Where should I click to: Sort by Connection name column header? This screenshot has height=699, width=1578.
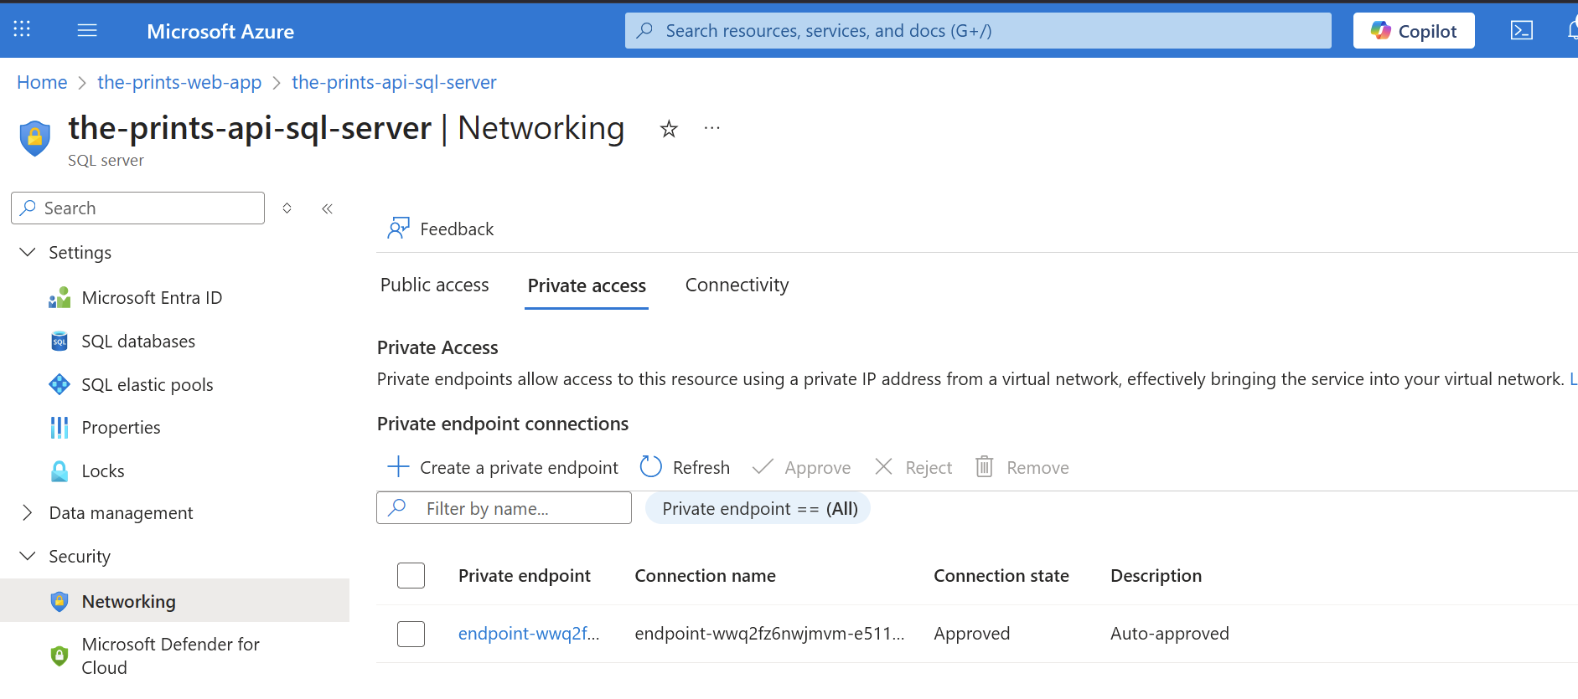tap(705, 576)
